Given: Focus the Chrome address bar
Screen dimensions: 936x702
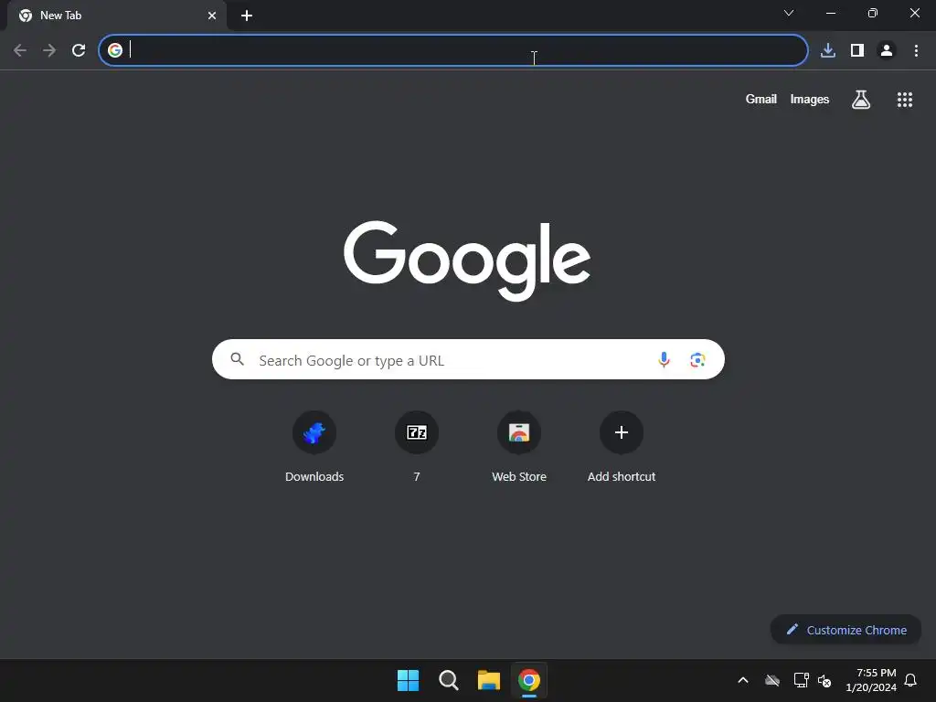Looking at the screenshot, I should click(453, 50).
